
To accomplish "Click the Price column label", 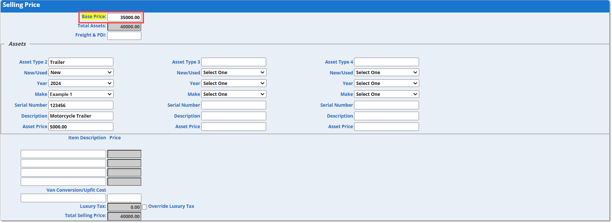I will pos(115,138).
